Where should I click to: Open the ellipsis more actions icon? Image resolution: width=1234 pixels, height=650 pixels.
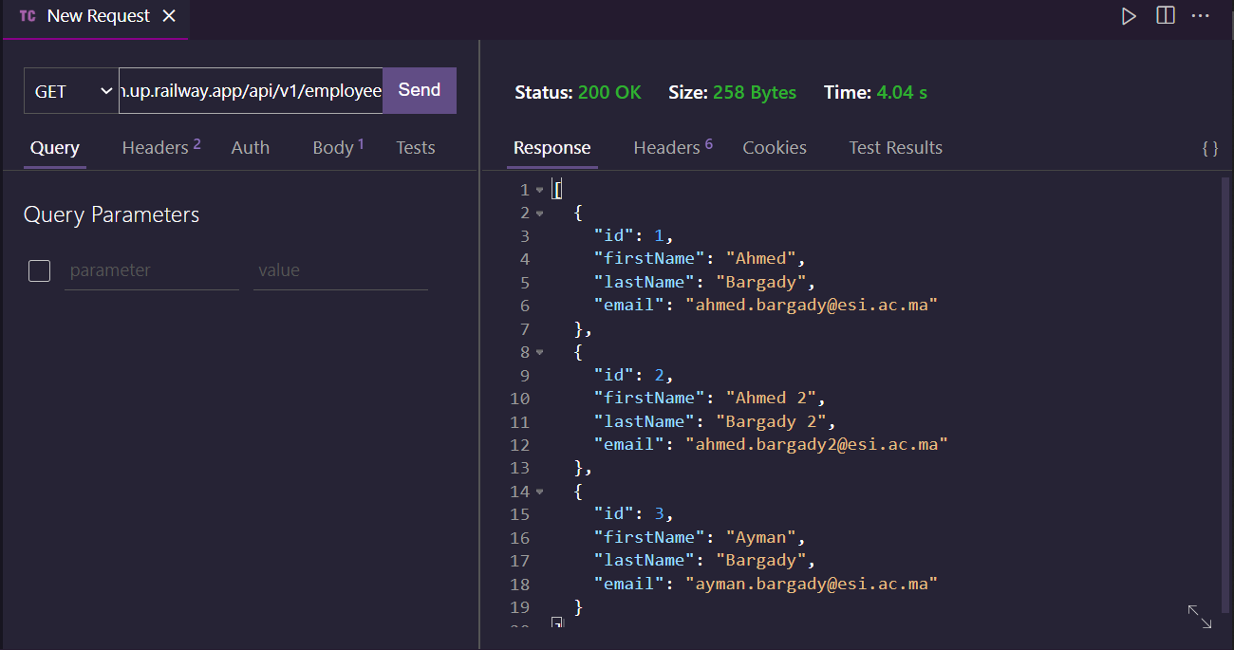pos(1200,15)
